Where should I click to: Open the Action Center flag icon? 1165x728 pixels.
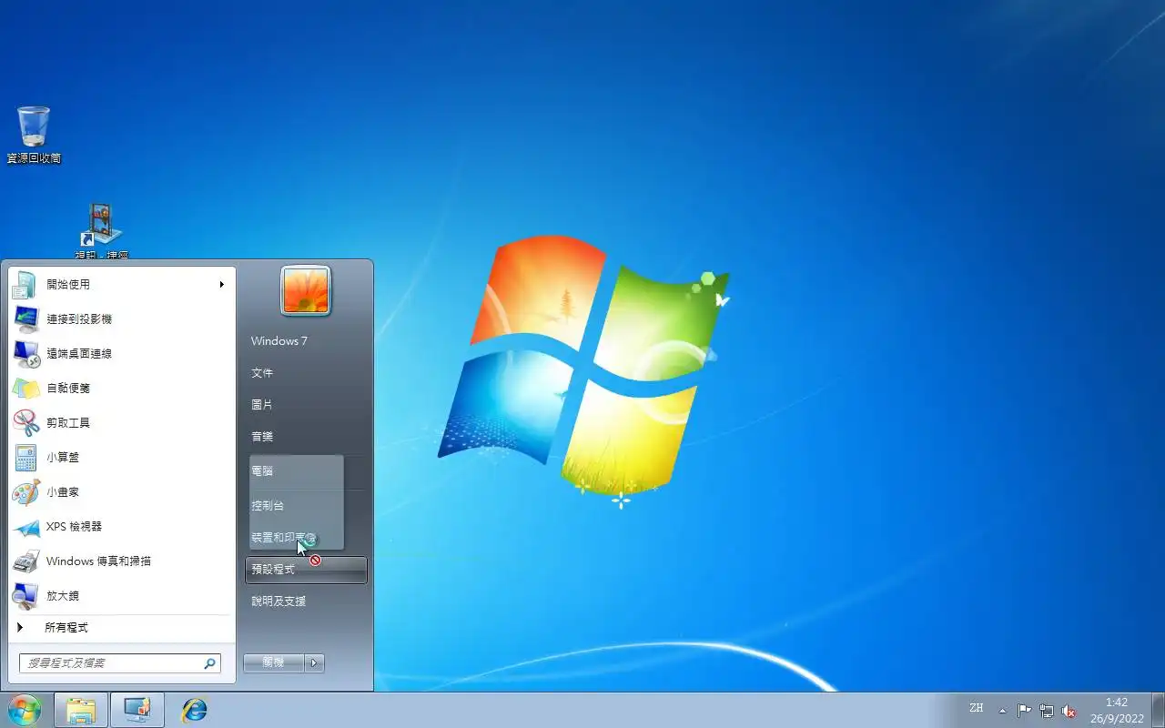(1024, 711)
